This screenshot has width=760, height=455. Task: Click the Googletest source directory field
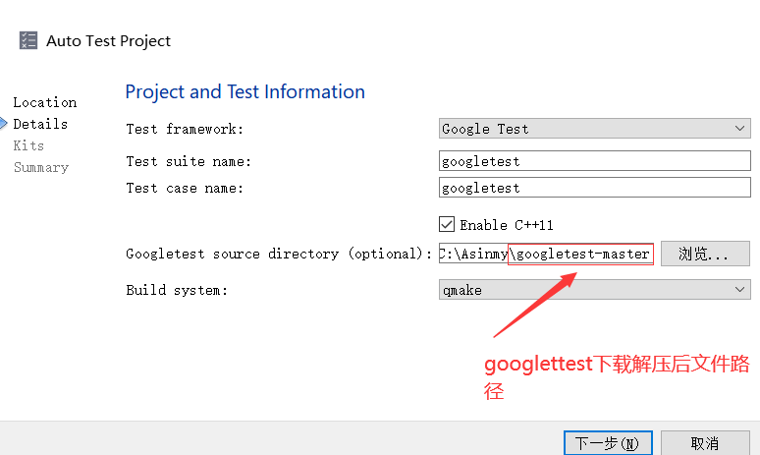546,254
